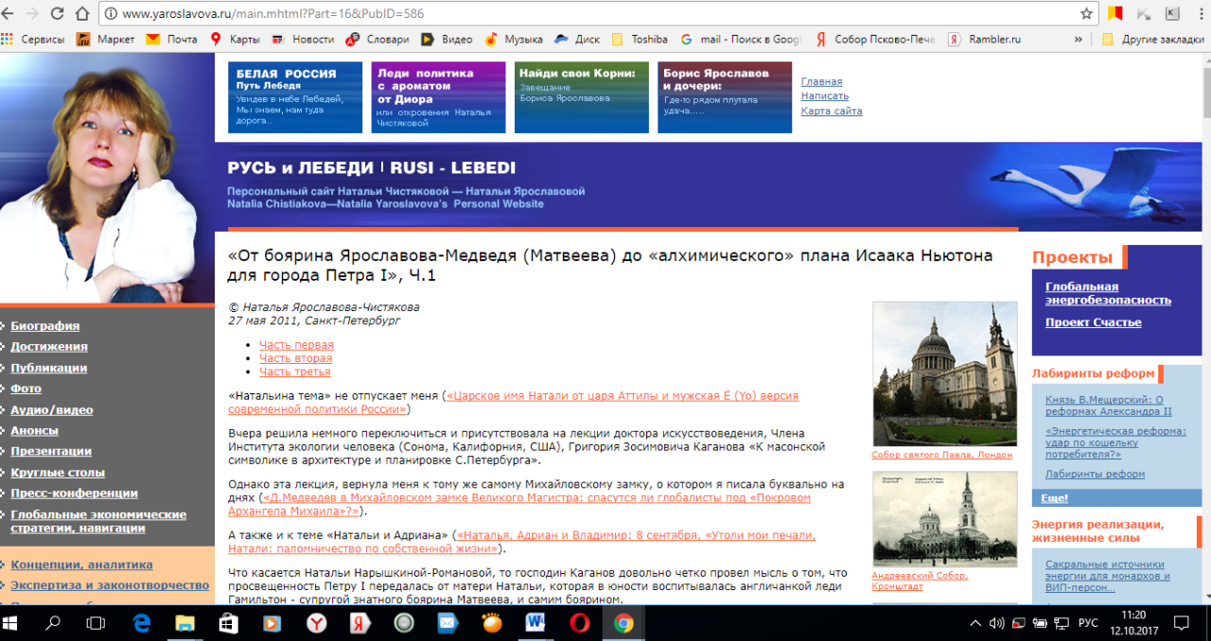Open Yandex Browser from taskbar
This screenshot has width=1211, height=641.
315,623
